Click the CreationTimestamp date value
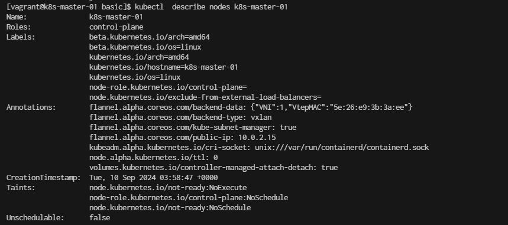 [154, 177]
